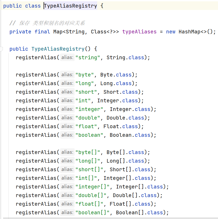Click the 'class' keyword on the first line
The image size is (218, 219).
pos(33,6)
